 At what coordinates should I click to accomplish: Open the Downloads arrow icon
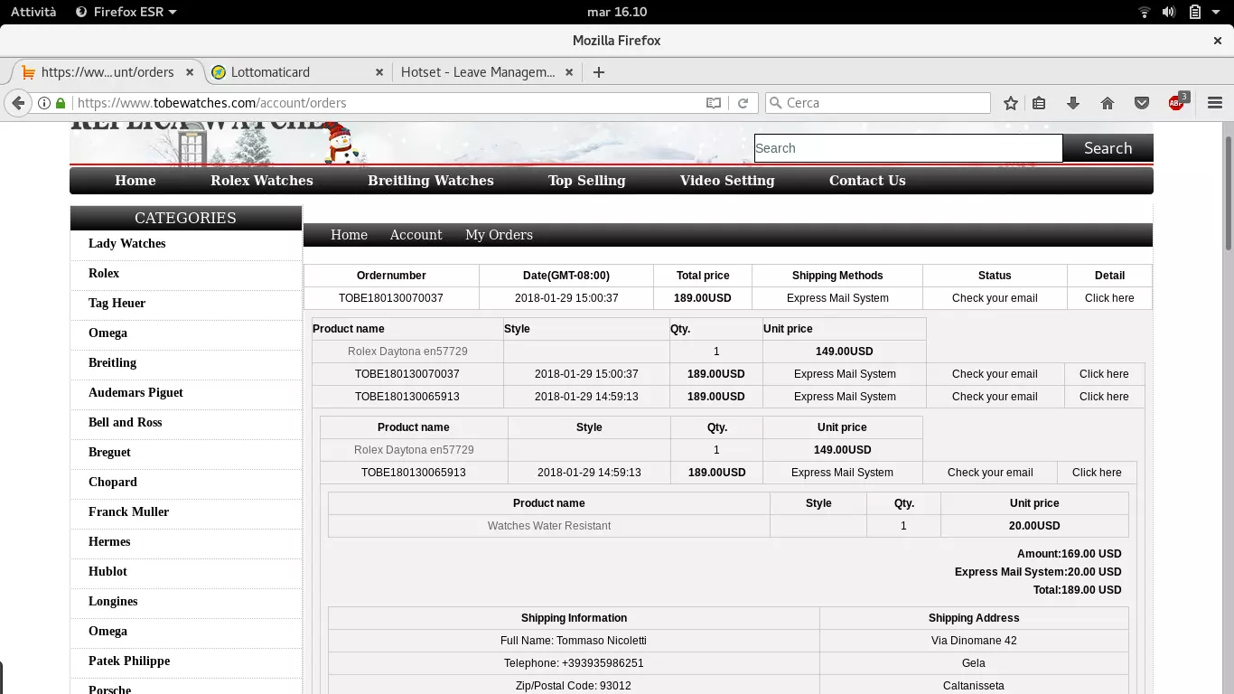[1073, 103]
